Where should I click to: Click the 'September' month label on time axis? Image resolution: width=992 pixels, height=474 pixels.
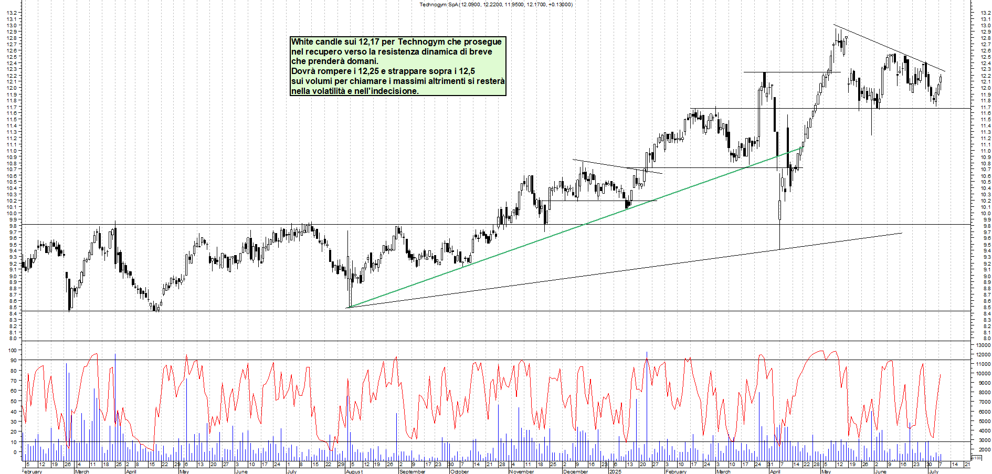click(413, 471)
